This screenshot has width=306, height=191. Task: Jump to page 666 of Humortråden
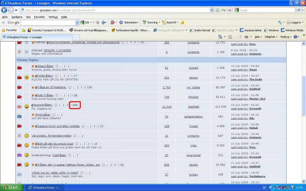point(75,105)
